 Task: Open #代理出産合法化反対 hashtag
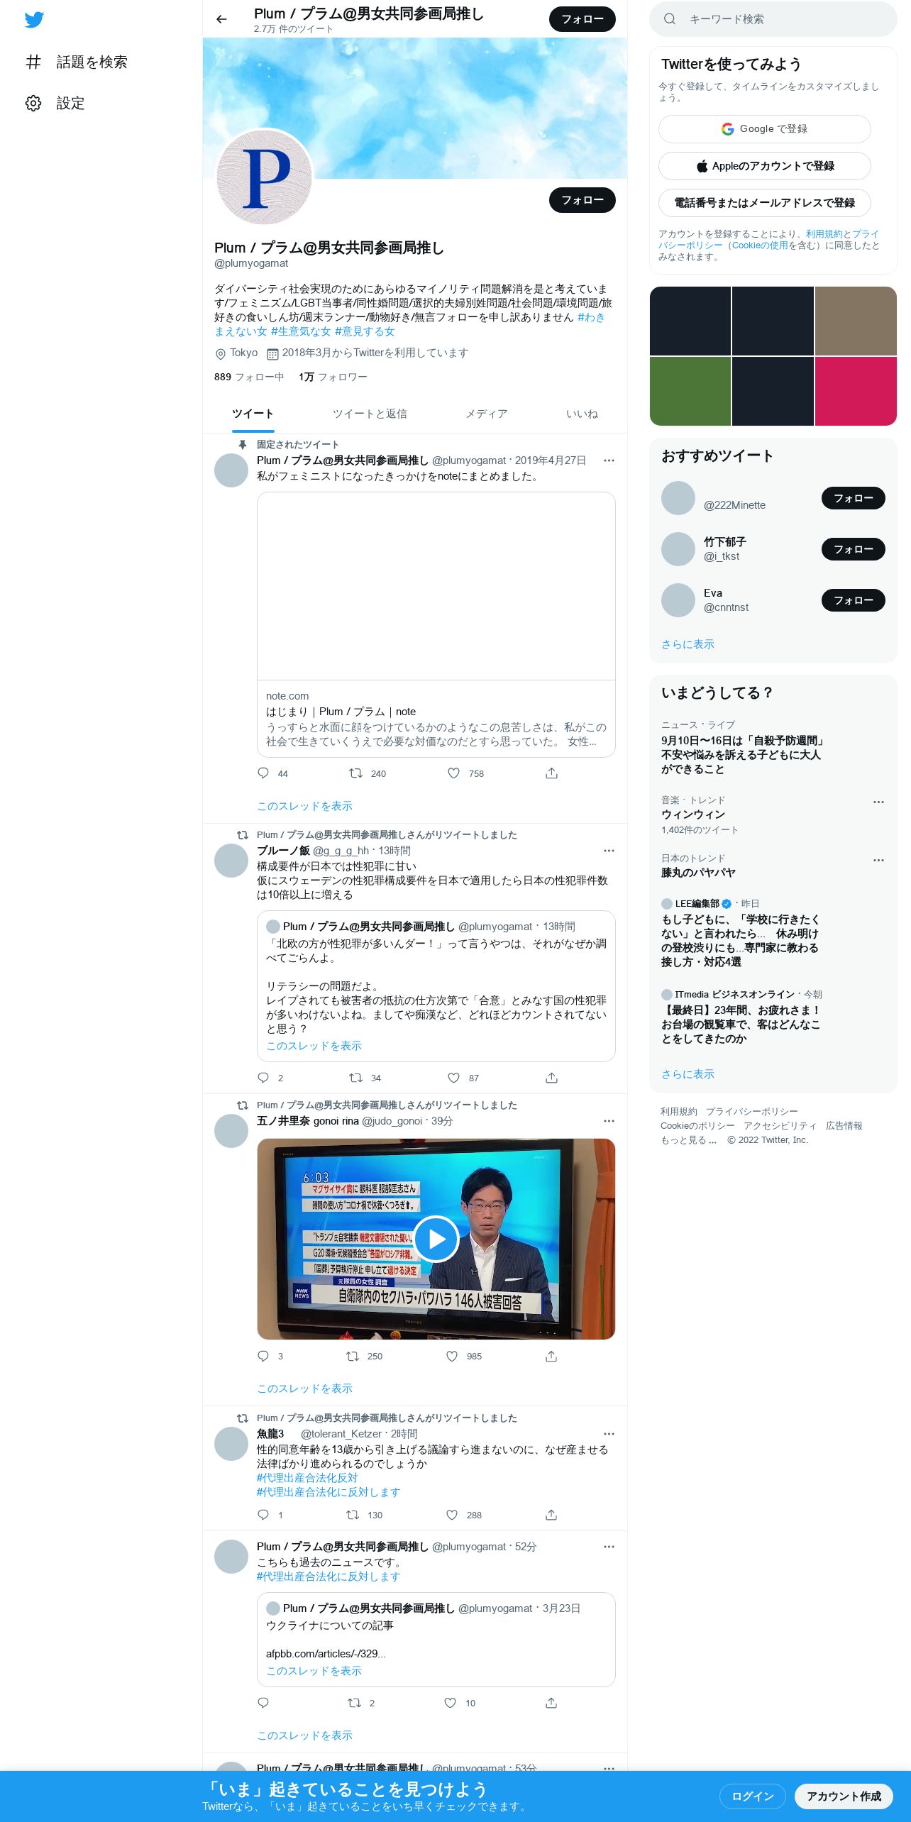(307, 1478)
